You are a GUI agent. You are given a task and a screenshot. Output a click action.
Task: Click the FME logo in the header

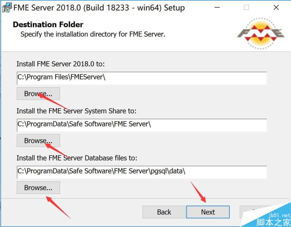260,32
